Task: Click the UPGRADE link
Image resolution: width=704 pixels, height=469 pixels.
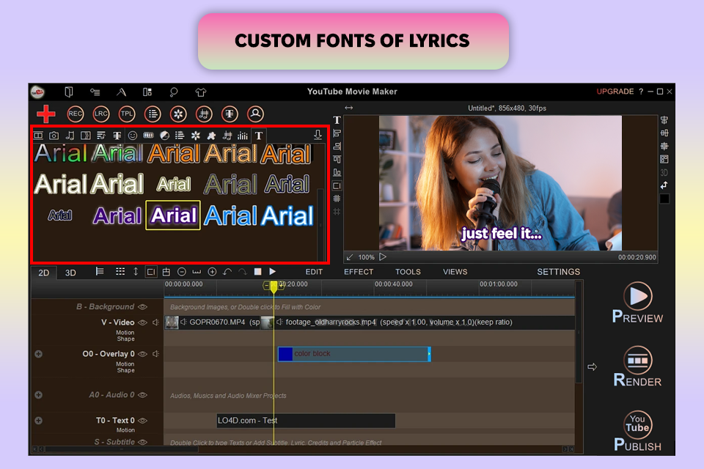Action: tap(615, 92)
